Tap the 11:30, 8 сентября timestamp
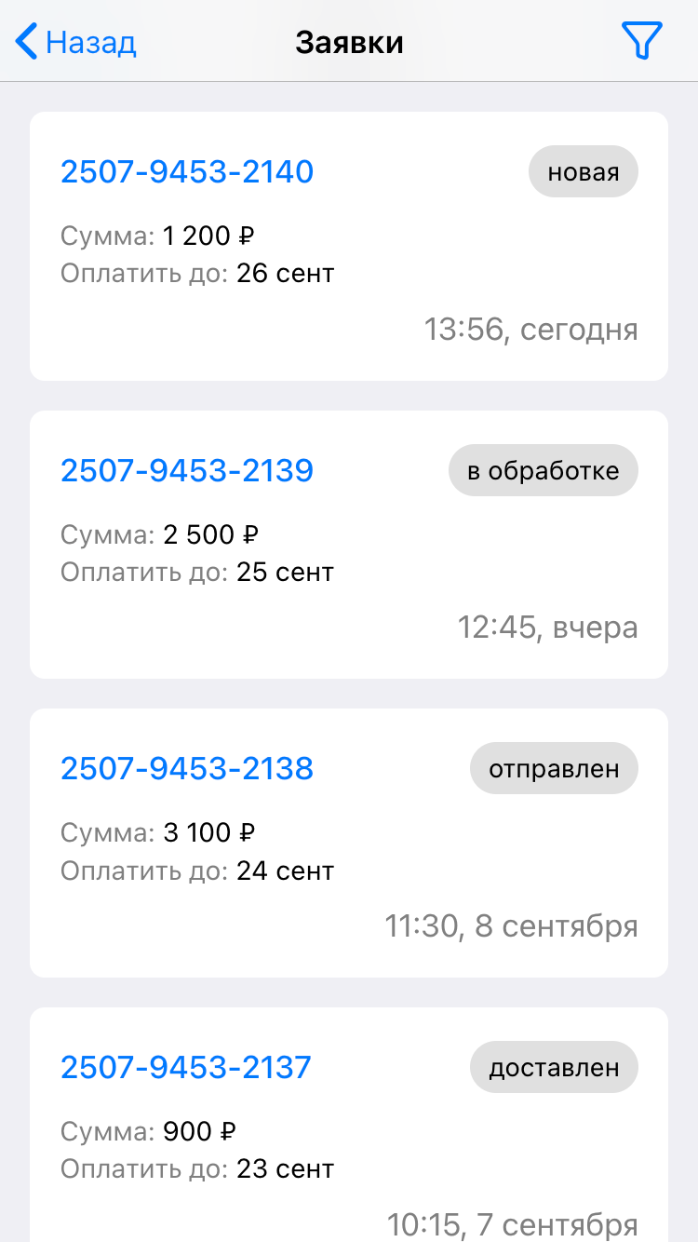Screen dimensions: 698x1242 pos(511,926)
